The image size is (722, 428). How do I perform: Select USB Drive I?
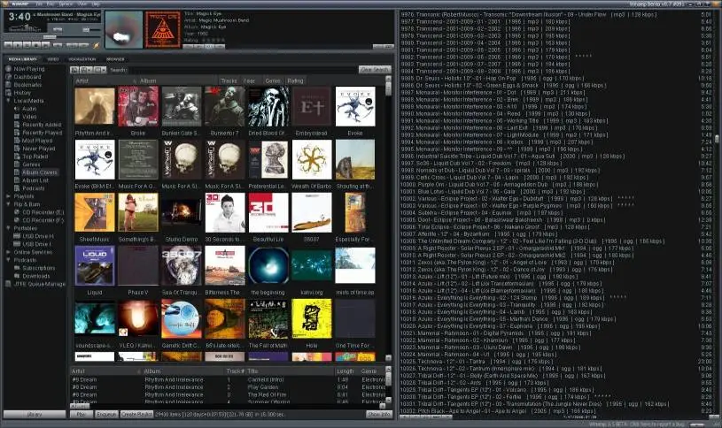pyautogui.click(x=36, y=244)
